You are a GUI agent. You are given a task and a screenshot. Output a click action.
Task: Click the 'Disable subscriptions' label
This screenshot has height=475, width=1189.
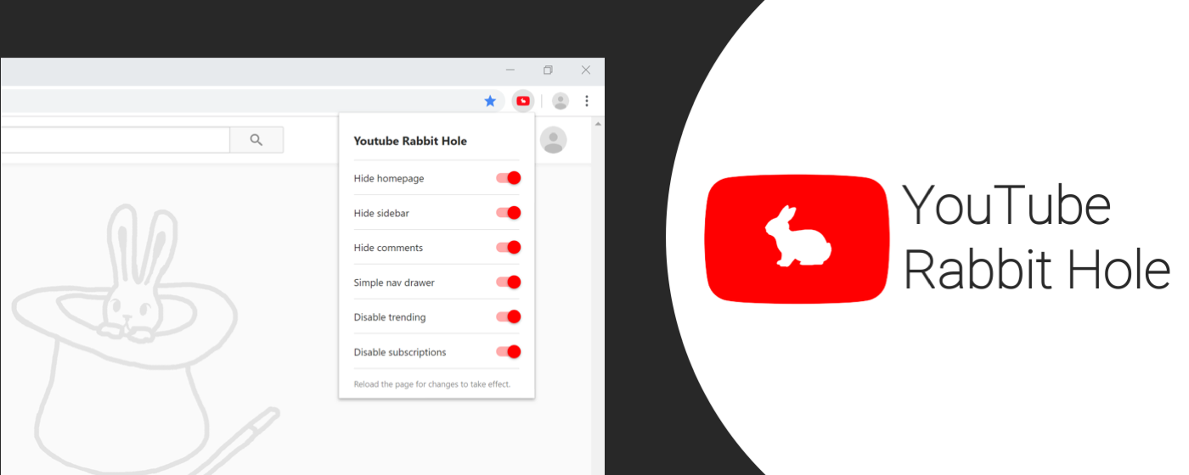coord(400,352)
